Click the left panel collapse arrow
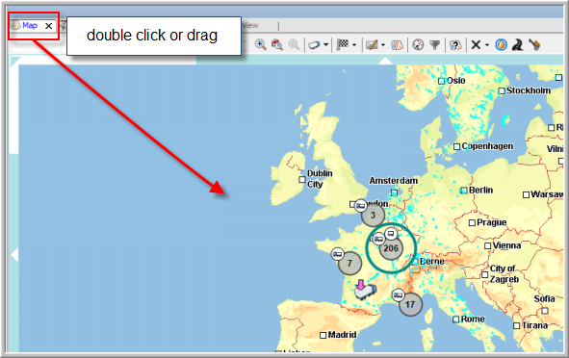This screenshot has width=569, height=358. coord(14,254)
